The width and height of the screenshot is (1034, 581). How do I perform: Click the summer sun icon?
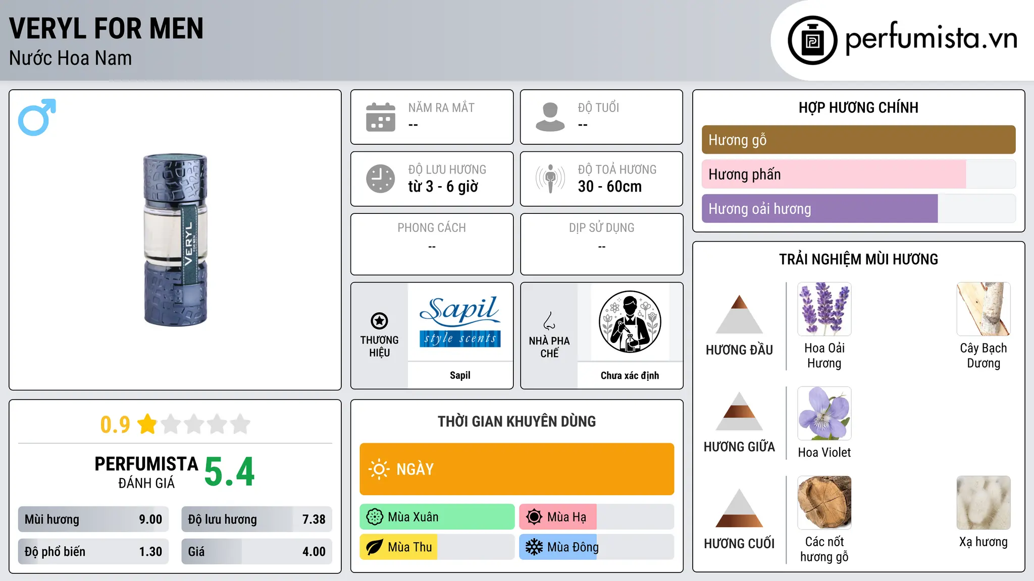(x=534, y=517)
